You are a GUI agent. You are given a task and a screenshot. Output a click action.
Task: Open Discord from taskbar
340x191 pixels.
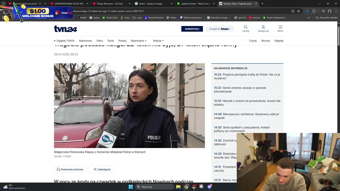[210, 187]
